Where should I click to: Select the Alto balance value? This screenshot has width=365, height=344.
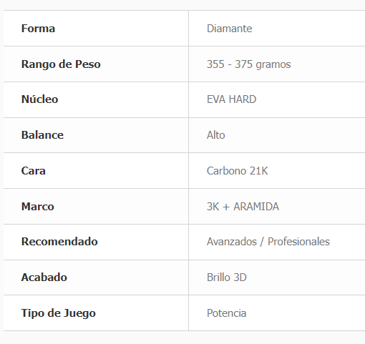pyautogui.click(x=215, y=135)
